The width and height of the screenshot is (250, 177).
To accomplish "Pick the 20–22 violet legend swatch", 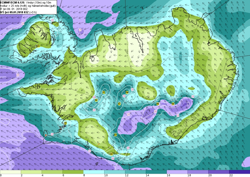I will [x=219, y=172].
